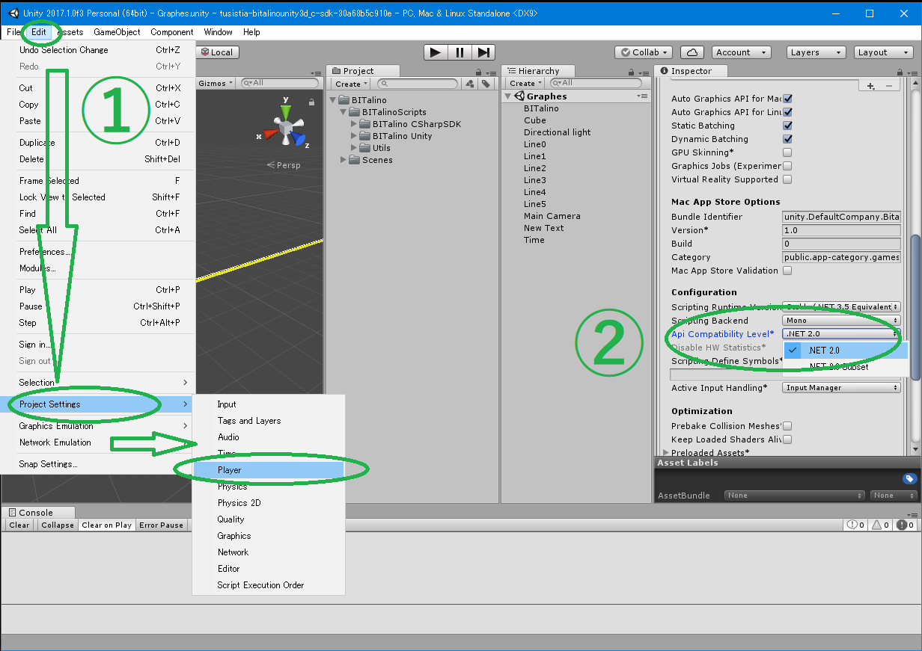Uncheck Auto Graphics API for Mac
922x651 pixels.
click(787, 99)
